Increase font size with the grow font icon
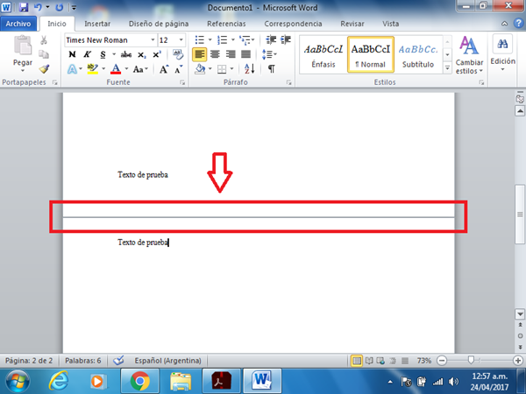Image resolution: width=526 pixels, height=394 pixels. point(164,69)
